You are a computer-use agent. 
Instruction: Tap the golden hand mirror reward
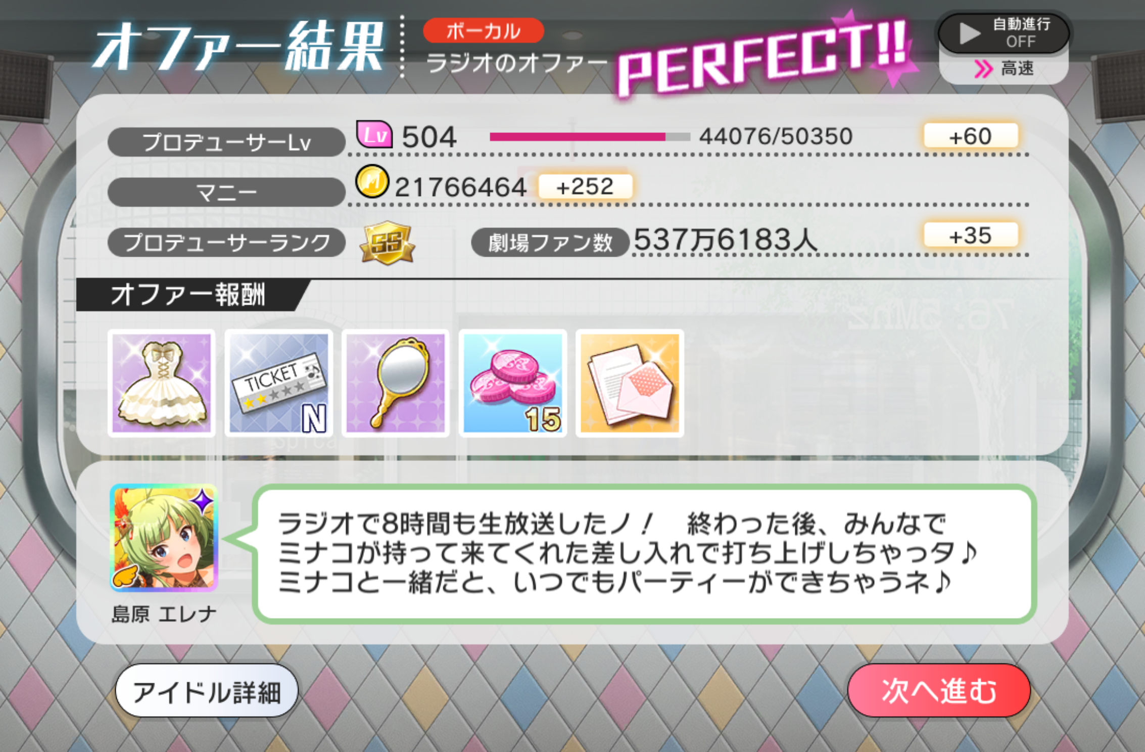click(396, 383)
